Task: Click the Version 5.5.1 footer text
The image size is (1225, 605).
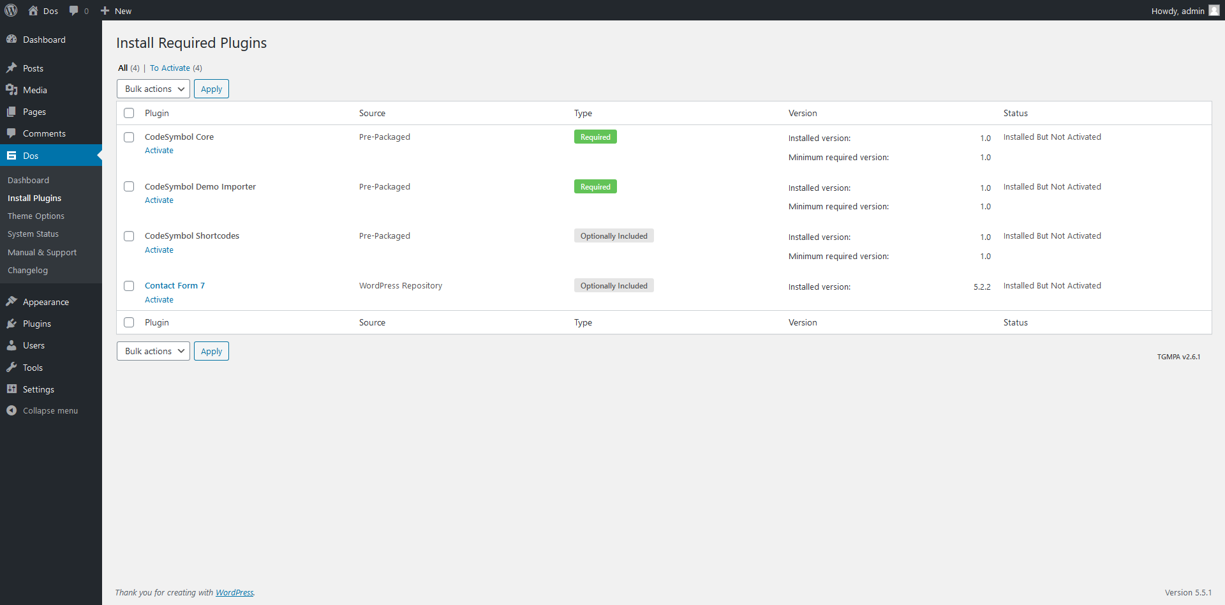Action: click(1188, 592)
